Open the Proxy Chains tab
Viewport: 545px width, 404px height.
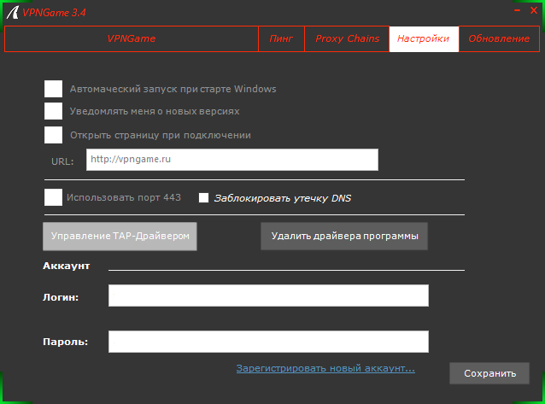click(x=347, y=38)
